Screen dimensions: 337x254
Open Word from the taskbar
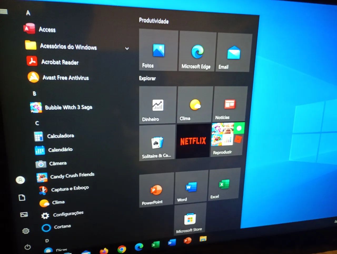point(172,242)
